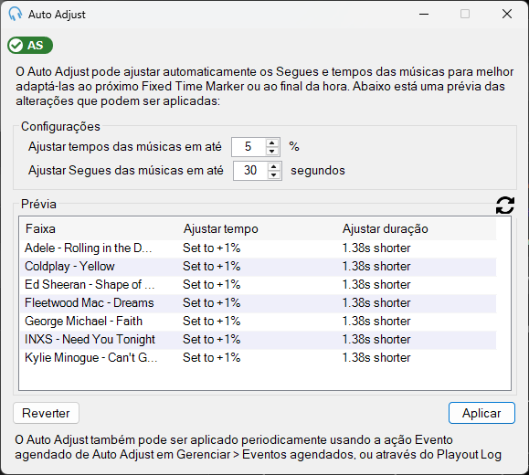The image size is (529, 475).
Task: Increase Segues seconds with up arrow
Action: click(x=274, y=166)
